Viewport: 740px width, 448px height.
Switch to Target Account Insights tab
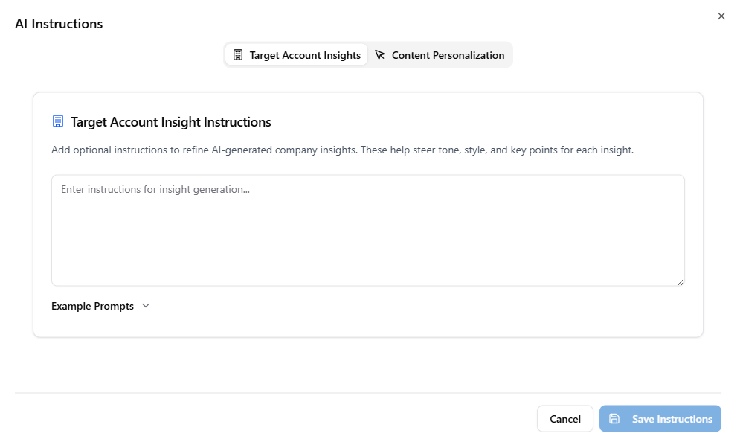click(x=297, y=55)
